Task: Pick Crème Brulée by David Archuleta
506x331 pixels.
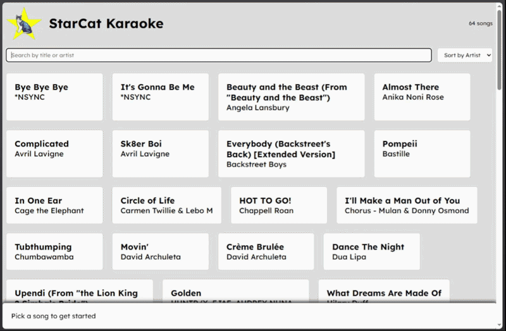Action: 266,251
